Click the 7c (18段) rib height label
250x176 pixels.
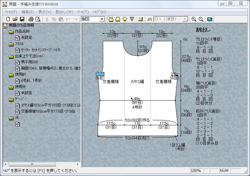[x=186, y=130]
